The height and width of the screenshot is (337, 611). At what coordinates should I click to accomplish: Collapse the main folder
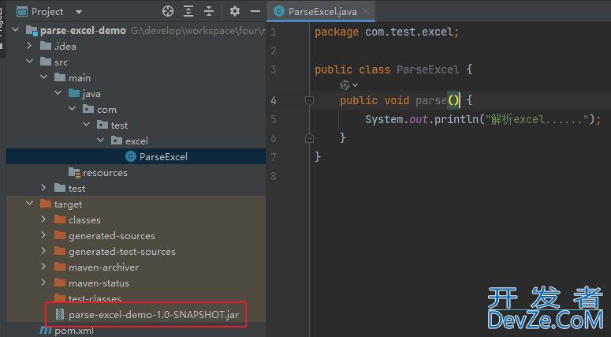click(43, 77)
